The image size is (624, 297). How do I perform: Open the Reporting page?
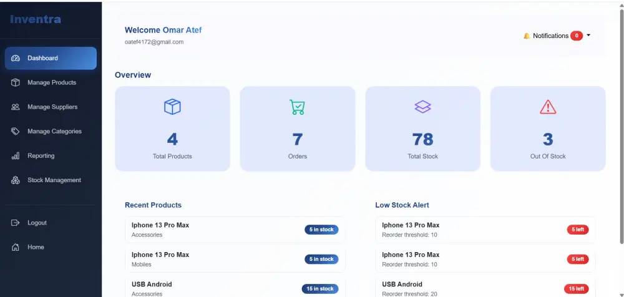coord(51,155)
